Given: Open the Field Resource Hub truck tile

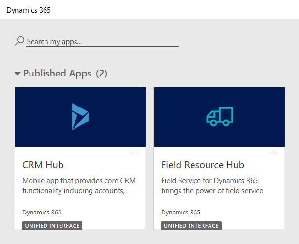Looking at the screenshot, I should tap(220, 117).
